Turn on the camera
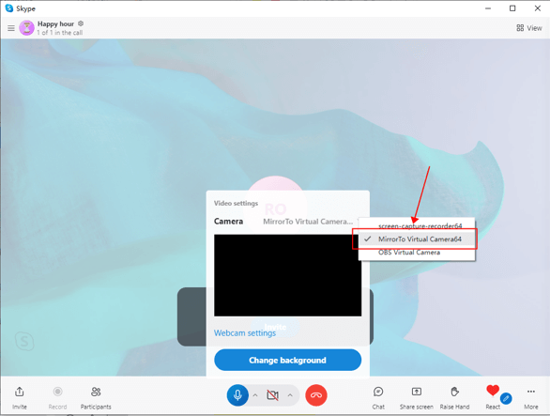The image size is (550, 416). pyautogui.click(x=272, y=395)
